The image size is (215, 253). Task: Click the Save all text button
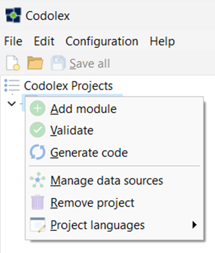(90, 63)
